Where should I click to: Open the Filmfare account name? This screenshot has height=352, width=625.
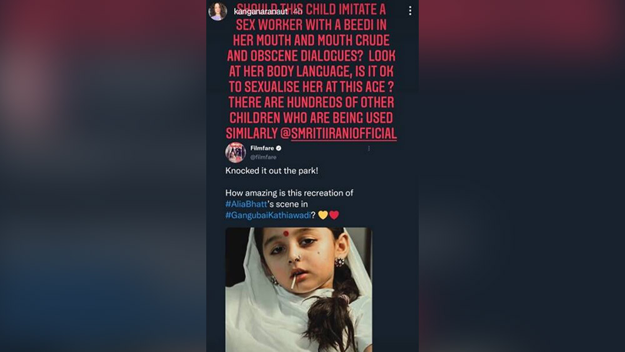[x=262, y=148]
